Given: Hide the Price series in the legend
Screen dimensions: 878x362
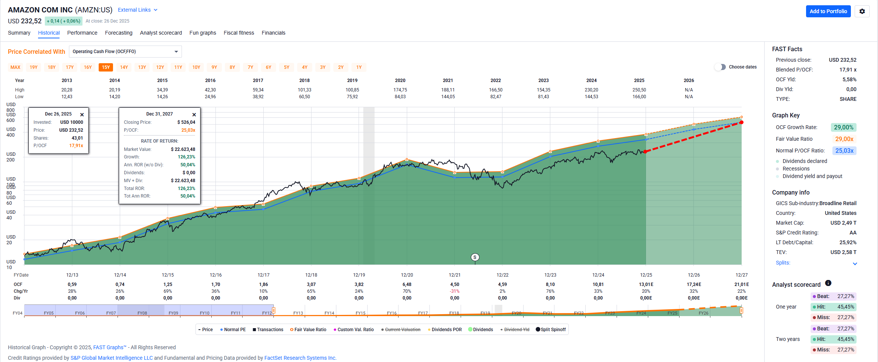Looking at the screenshot, I should [205, 330].
